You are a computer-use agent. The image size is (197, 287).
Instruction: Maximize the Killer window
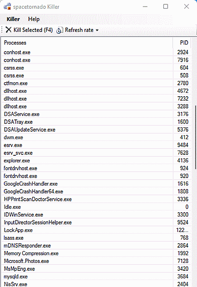click(165, 7)
